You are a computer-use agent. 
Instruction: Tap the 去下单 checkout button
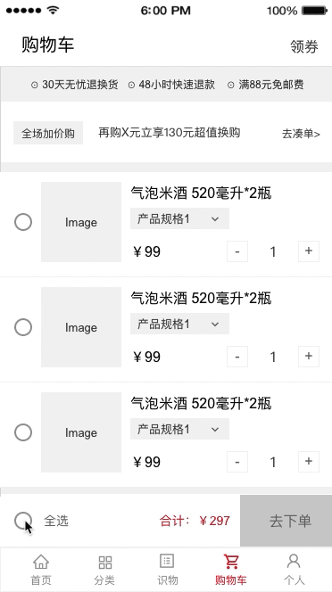point(286,521)
